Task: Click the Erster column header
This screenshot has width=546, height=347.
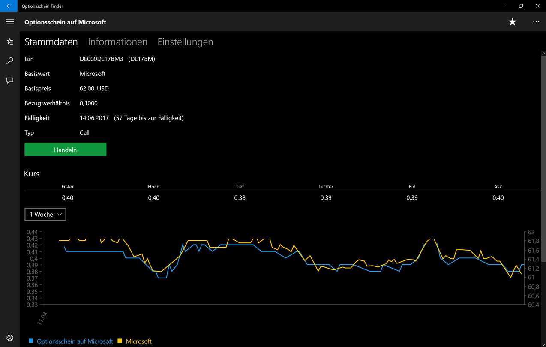Action: (68, 187)
